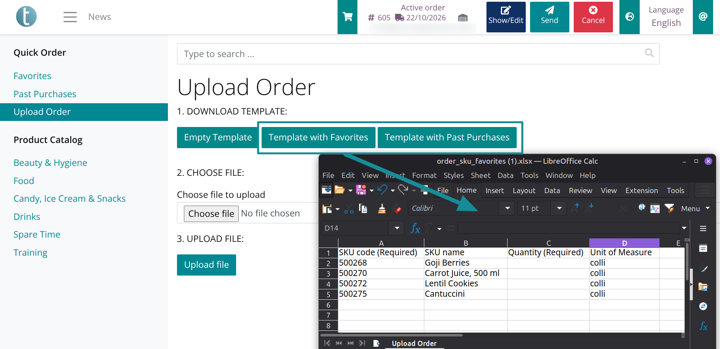The image size is (720, 349).
Task: Click the Type to search field
Action: click(418, 54)
